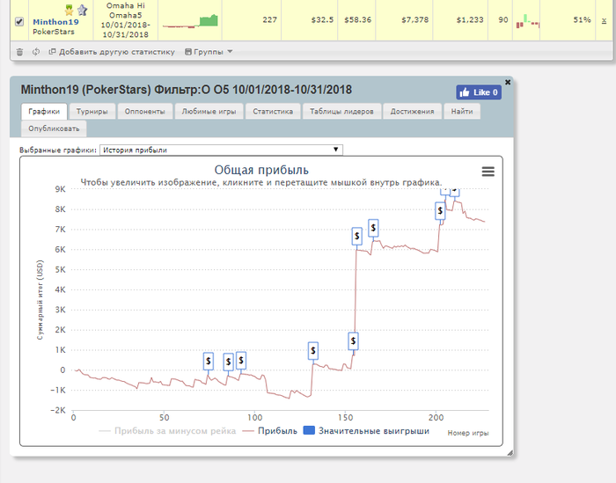Click the dollar marker near 8K level

(440, 211)
